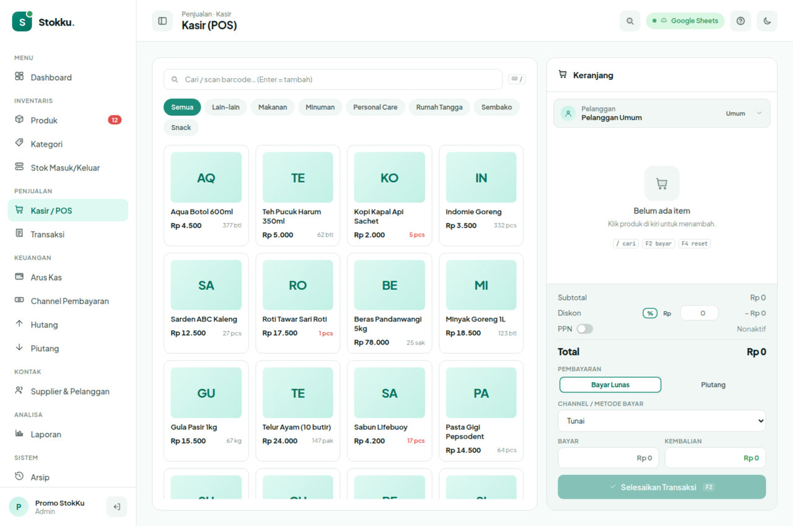Screen dimensions: 793x526
Task: Focus the barcode search field
Action: coord(333,79)
